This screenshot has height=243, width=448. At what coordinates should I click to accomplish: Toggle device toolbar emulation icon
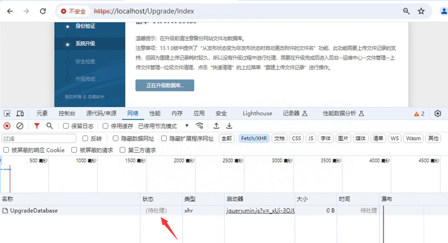(20, 113)
